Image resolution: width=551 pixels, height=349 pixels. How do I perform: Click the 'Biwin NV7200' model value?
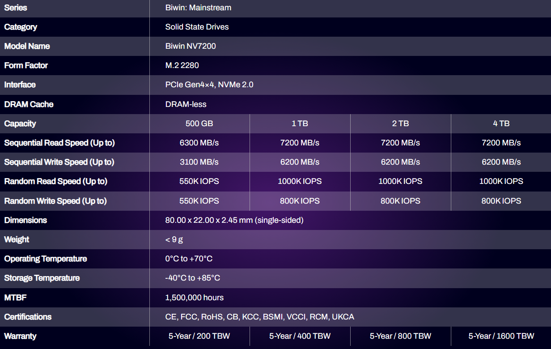191,46
